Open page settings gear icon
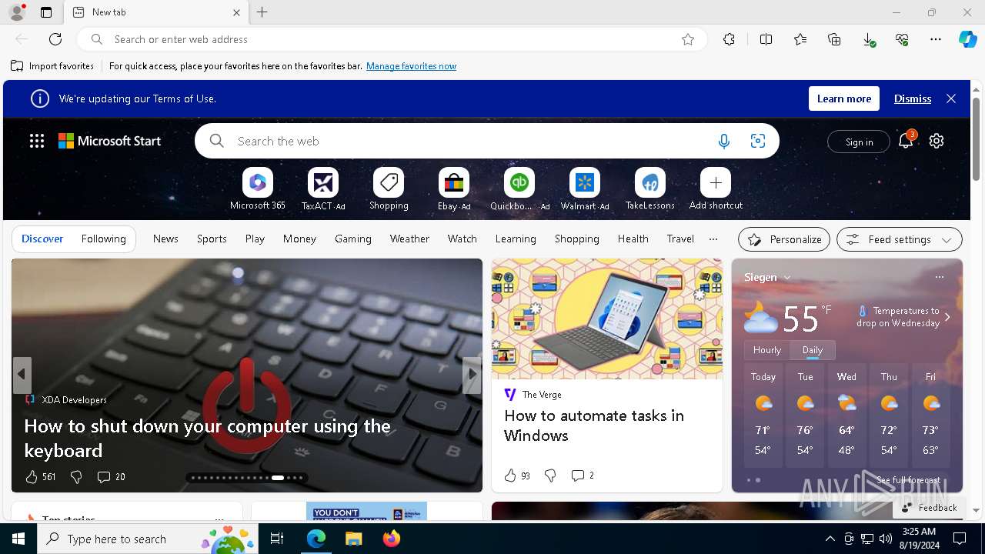Viewport: 985px width, 554px height. (937, 141)
